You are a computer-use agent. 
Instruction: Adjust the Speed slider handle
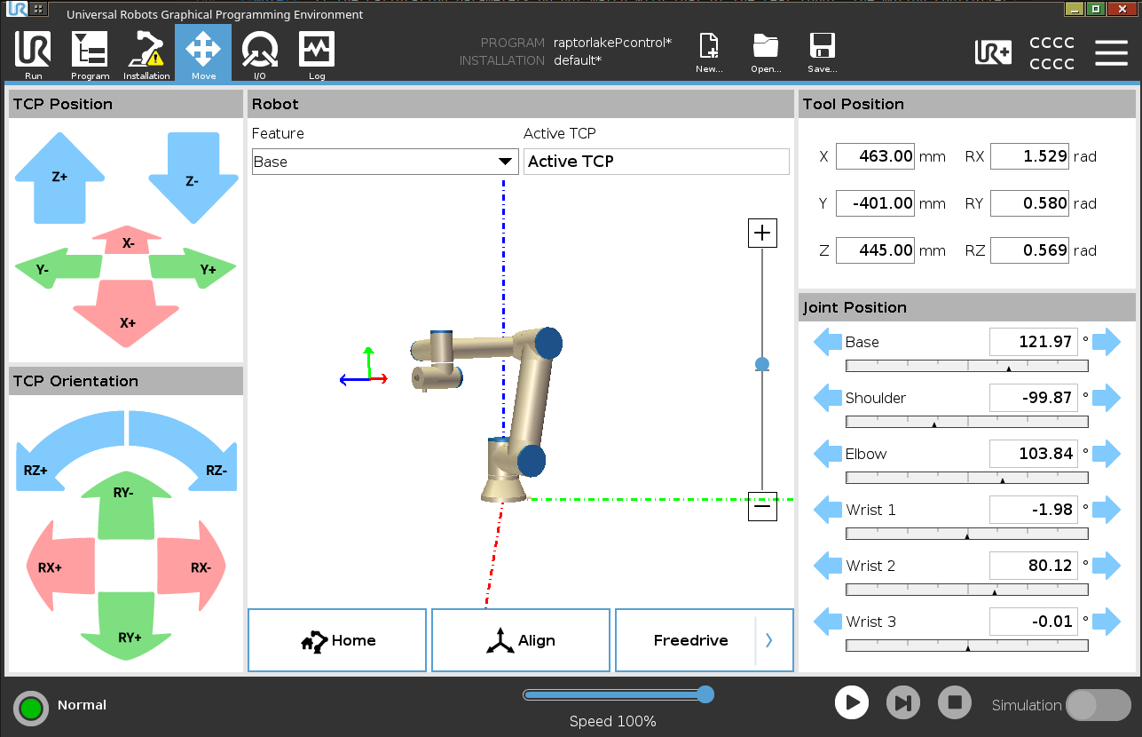705,694
